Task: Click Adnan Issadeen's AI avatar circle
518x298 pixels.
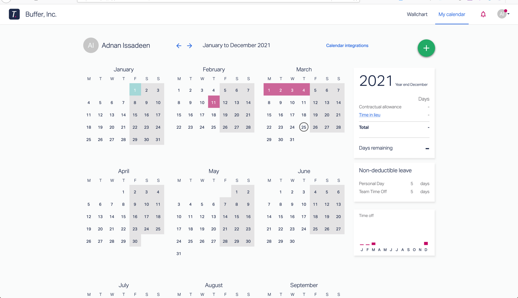Action: coord(91,45)
